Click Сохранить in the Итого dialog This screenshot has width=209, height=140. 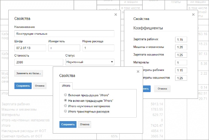click(68, 125)
